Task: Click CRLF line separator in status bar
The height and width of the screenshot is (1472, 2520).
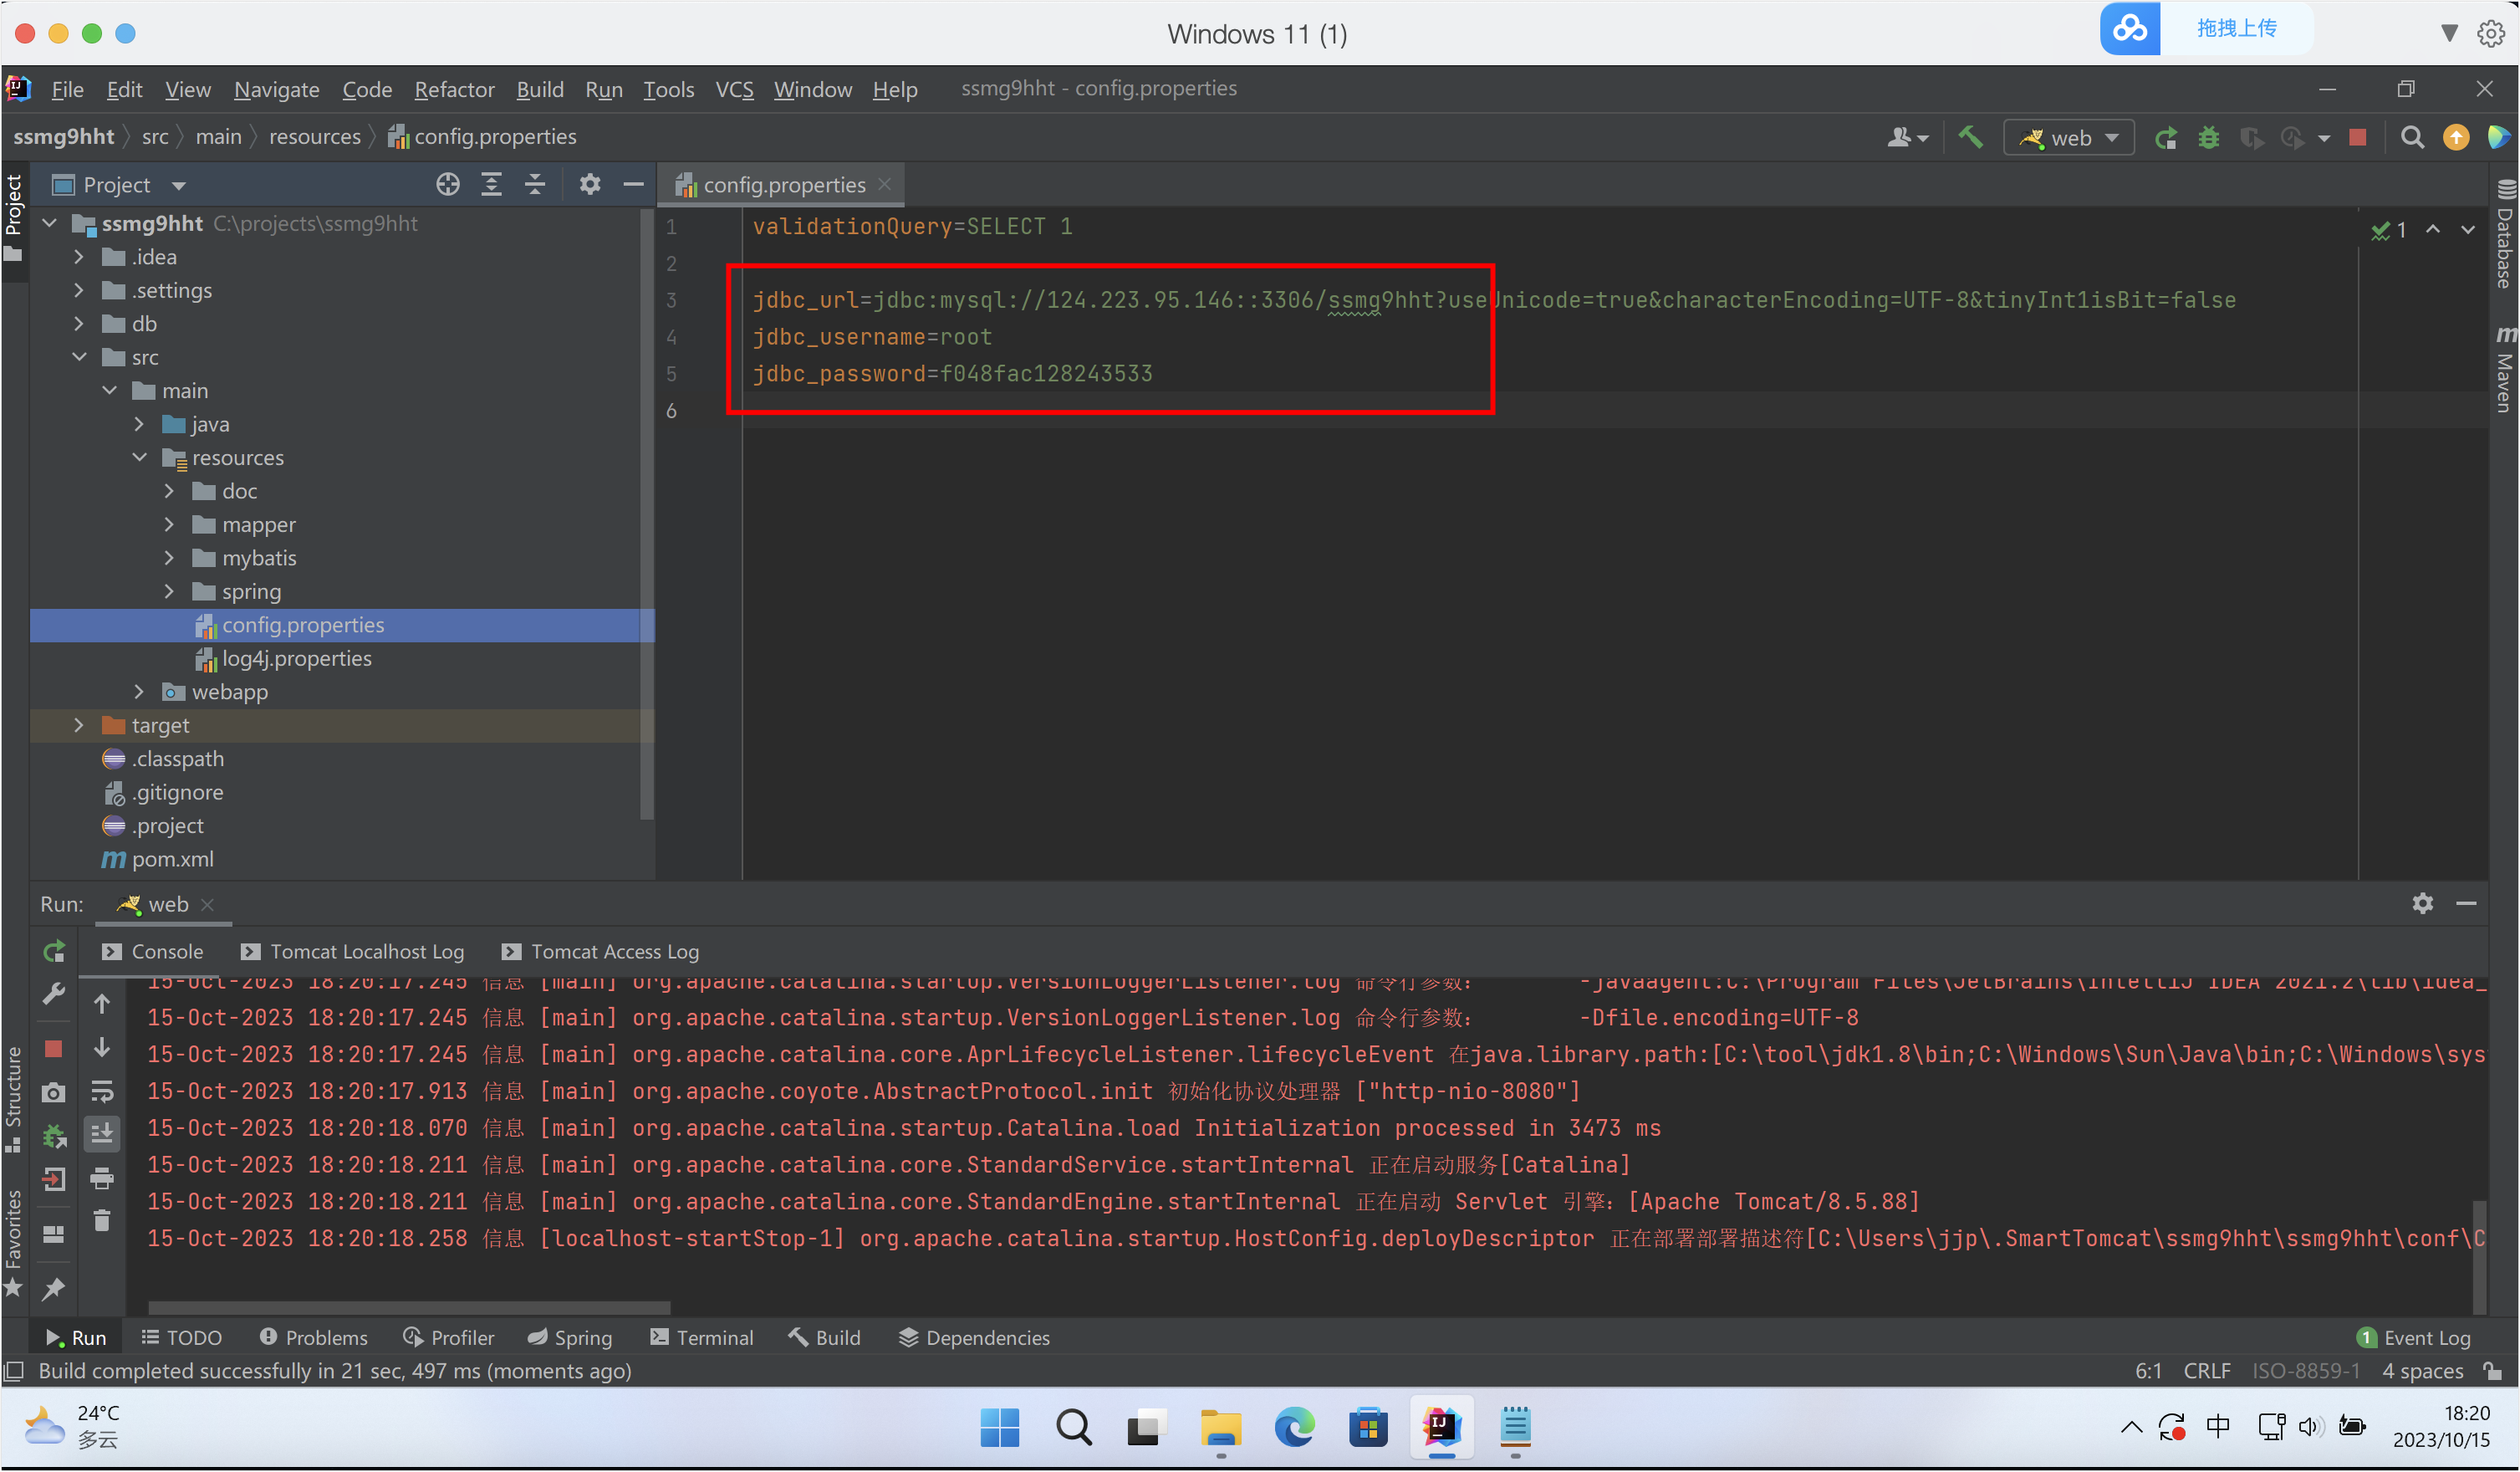Action: pos(2206,1370)
